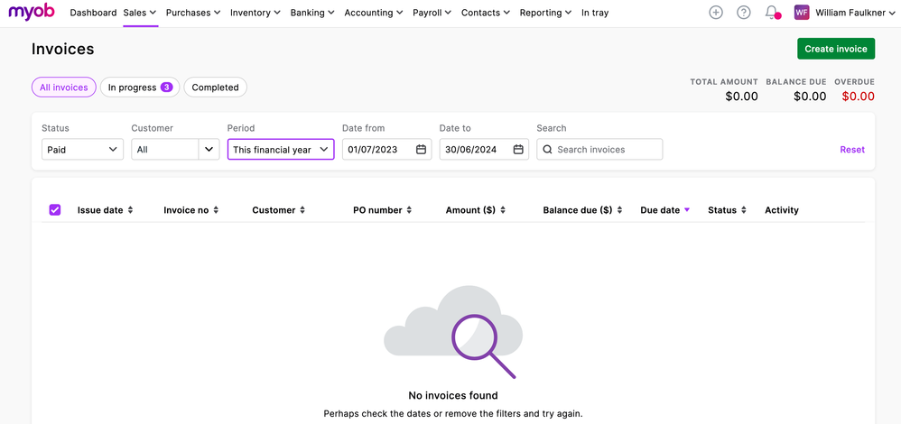Click the MYOB logo

tap(33, 13)
